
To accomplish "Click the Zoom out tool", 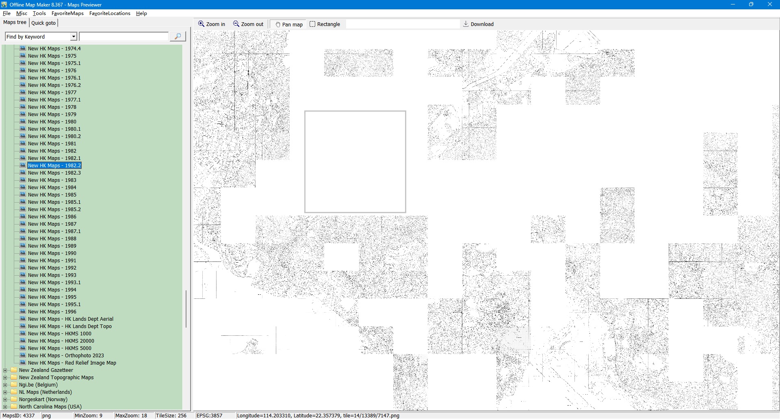I will click(248, 24).
